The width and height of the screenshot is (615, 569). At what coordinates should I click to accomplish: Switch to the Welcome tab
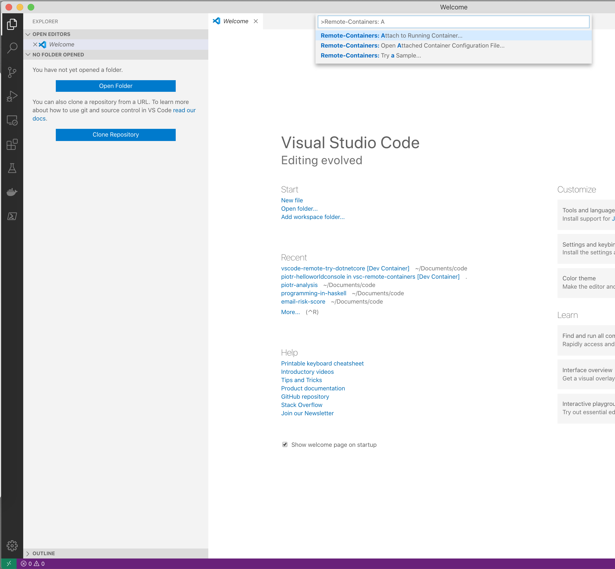(x=236, y=21)
